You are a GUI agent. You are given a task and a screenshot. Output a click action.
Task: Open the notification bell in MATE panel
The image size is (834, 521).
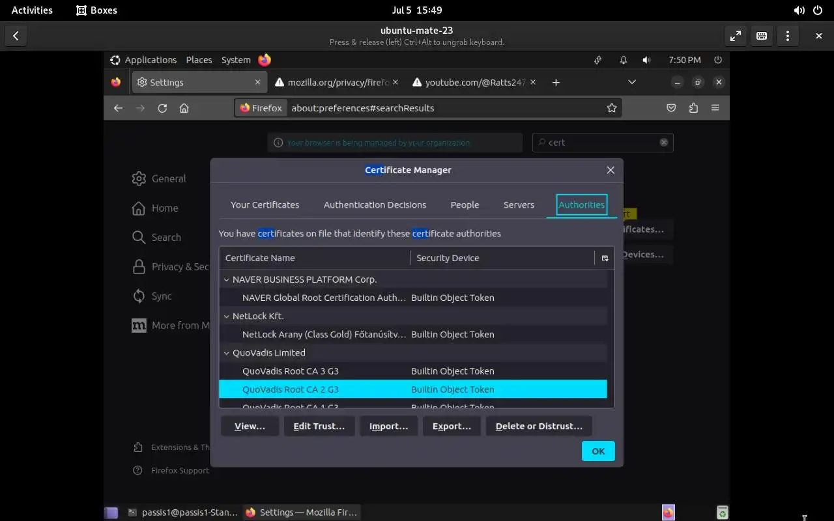coord(623,60)
